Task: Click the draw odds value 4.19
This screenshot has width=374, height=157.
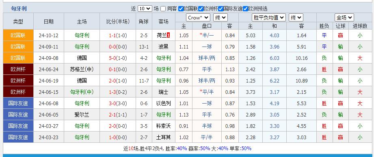Action: pos(274,104)
